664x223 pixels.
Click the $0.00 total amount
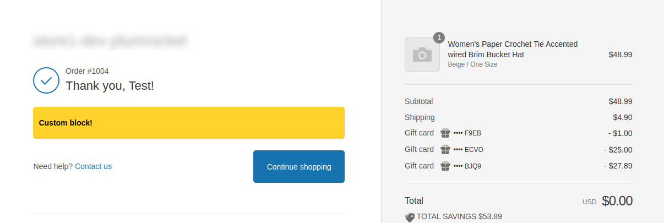click(617, 201)
